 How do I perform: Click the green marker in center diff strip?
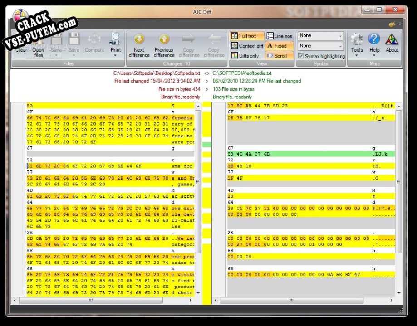(207, 145)
